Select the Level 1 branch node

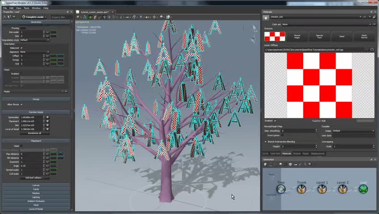coord(322,189)
